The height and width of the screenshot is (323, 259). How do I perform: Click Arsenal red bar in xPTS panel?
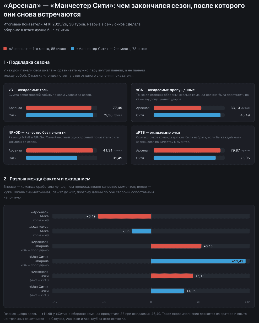click(x=187, y=150)
